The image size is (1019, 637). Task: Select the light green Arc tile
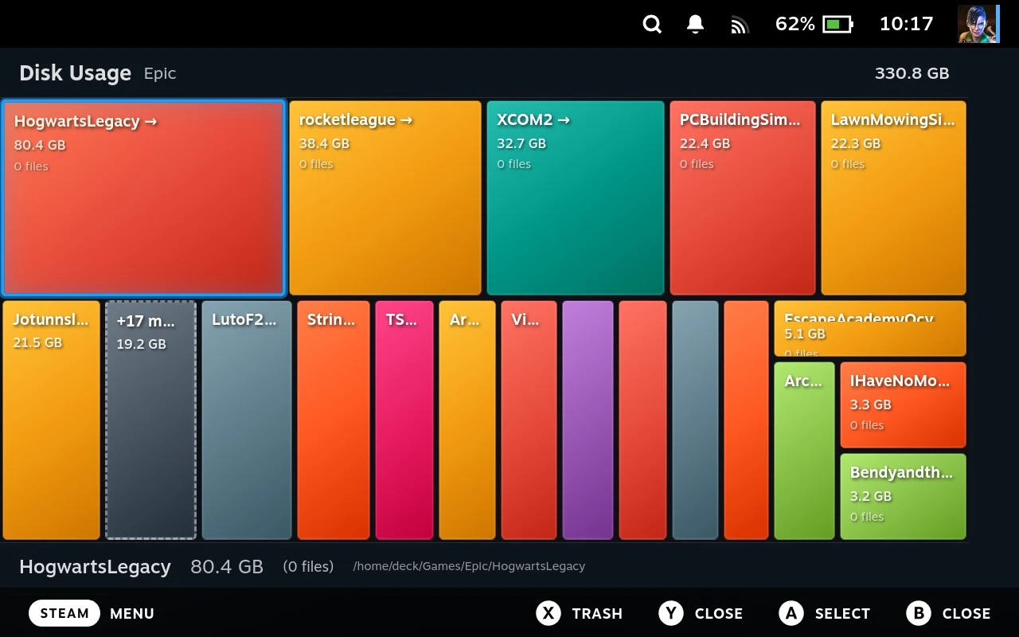(x=804, y=451)
